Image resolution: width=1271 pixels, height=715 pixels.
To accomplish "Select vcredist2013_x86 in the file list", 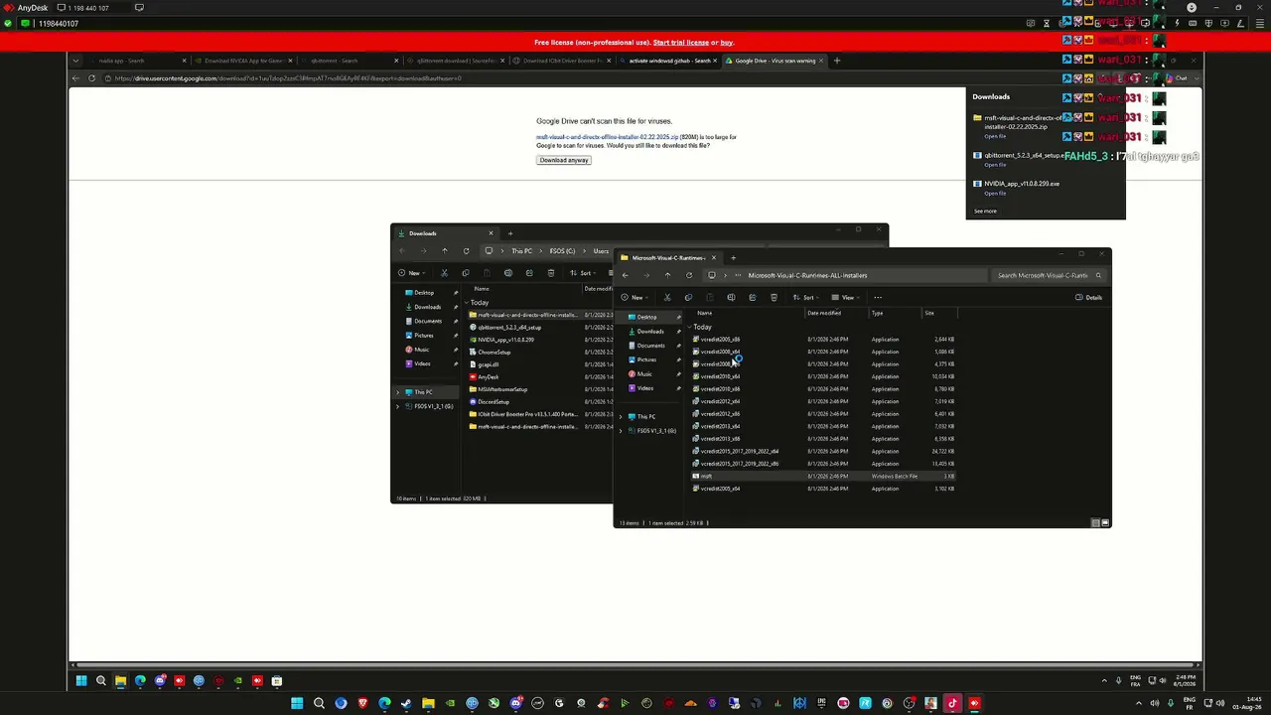I will tap(824, 439).
